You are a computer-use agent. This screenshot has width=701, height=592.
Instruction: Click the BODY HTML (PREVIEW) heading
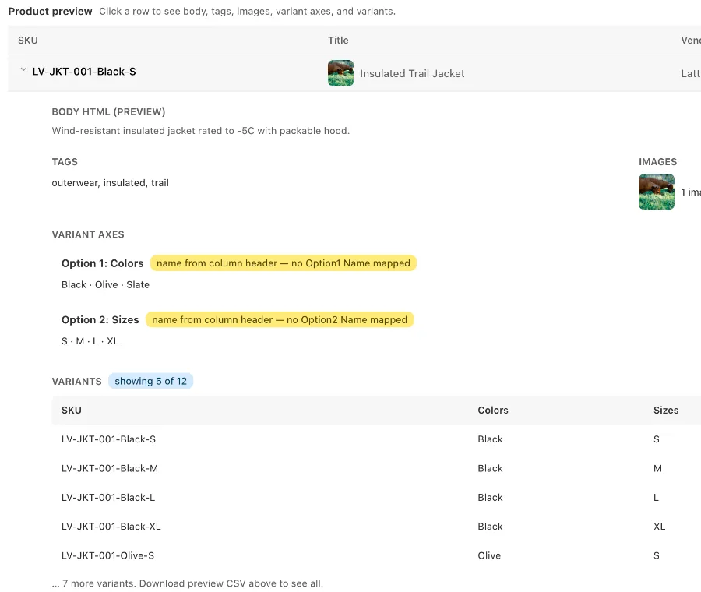pyautogui.click(x=108, y=112)
